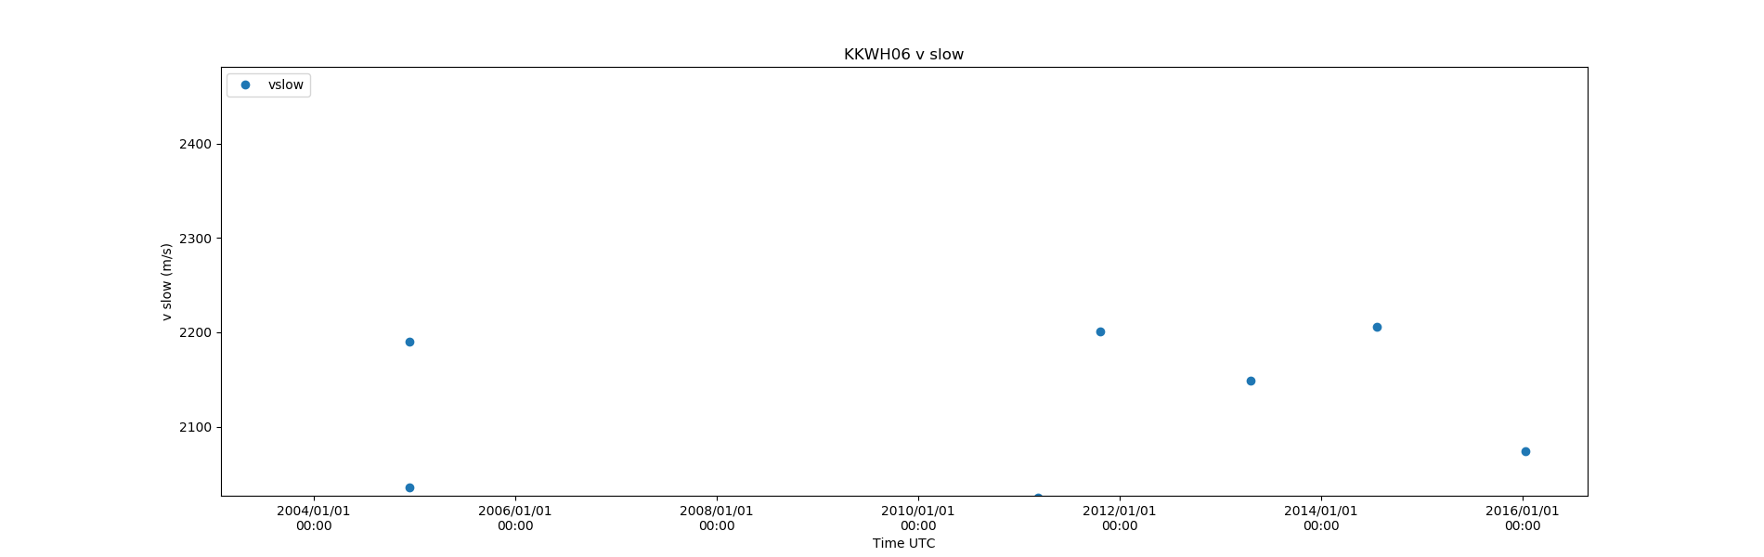1764x557 pixels.
Task: Select the 2016 data point near 2075
Action: click(x=1525, y=451)
